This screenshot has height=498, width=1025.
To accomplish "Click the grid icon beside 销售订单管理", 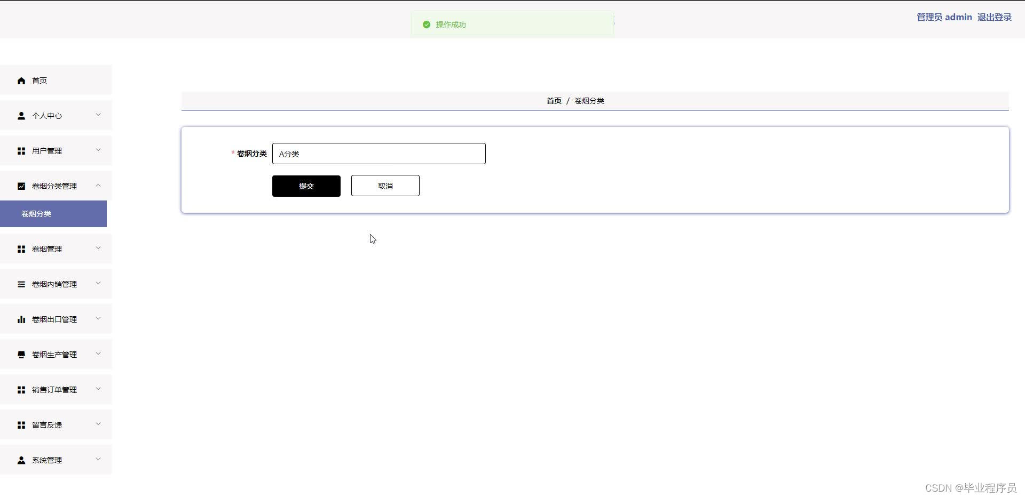I will click(21, 390).
